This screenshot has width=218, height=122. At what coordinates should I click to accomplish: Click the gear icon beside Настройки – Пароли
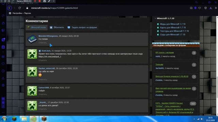(x=10, y=13)
